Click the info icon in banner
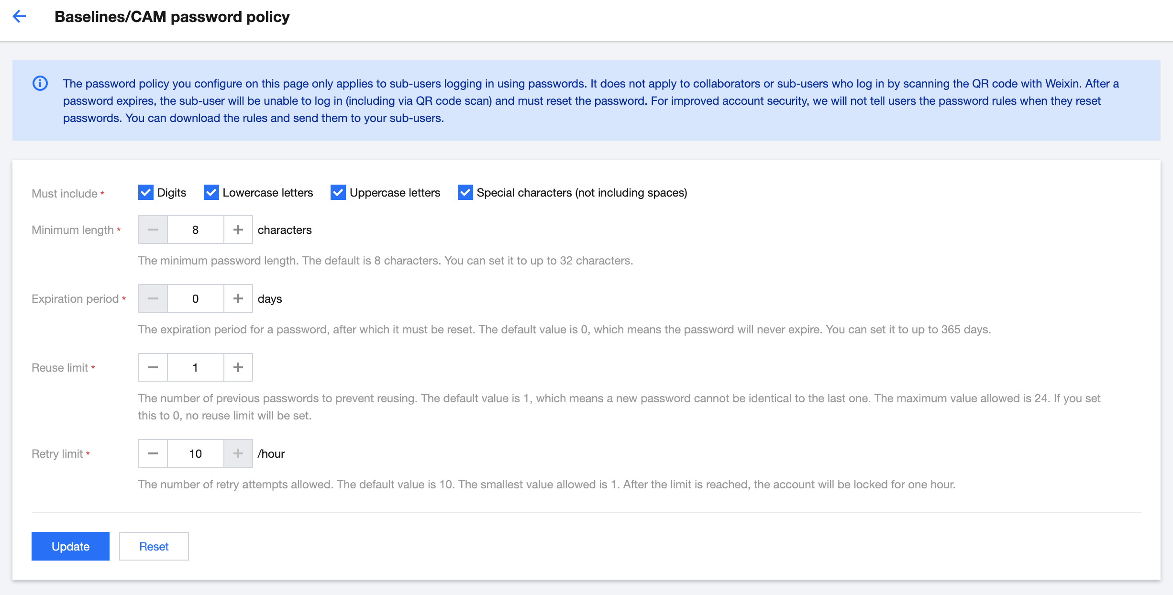The height and width of the screenshot is (595, 1173). (x=40, y=83)
